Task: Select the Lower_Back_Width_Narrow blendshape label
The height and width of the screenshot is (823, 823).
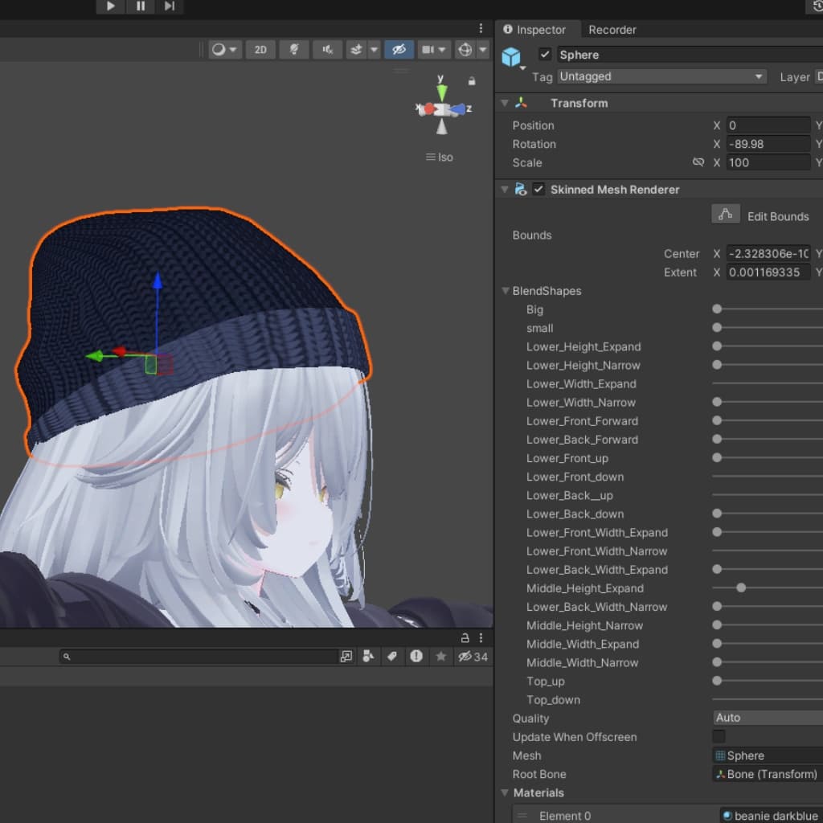Action: [597, 607]
